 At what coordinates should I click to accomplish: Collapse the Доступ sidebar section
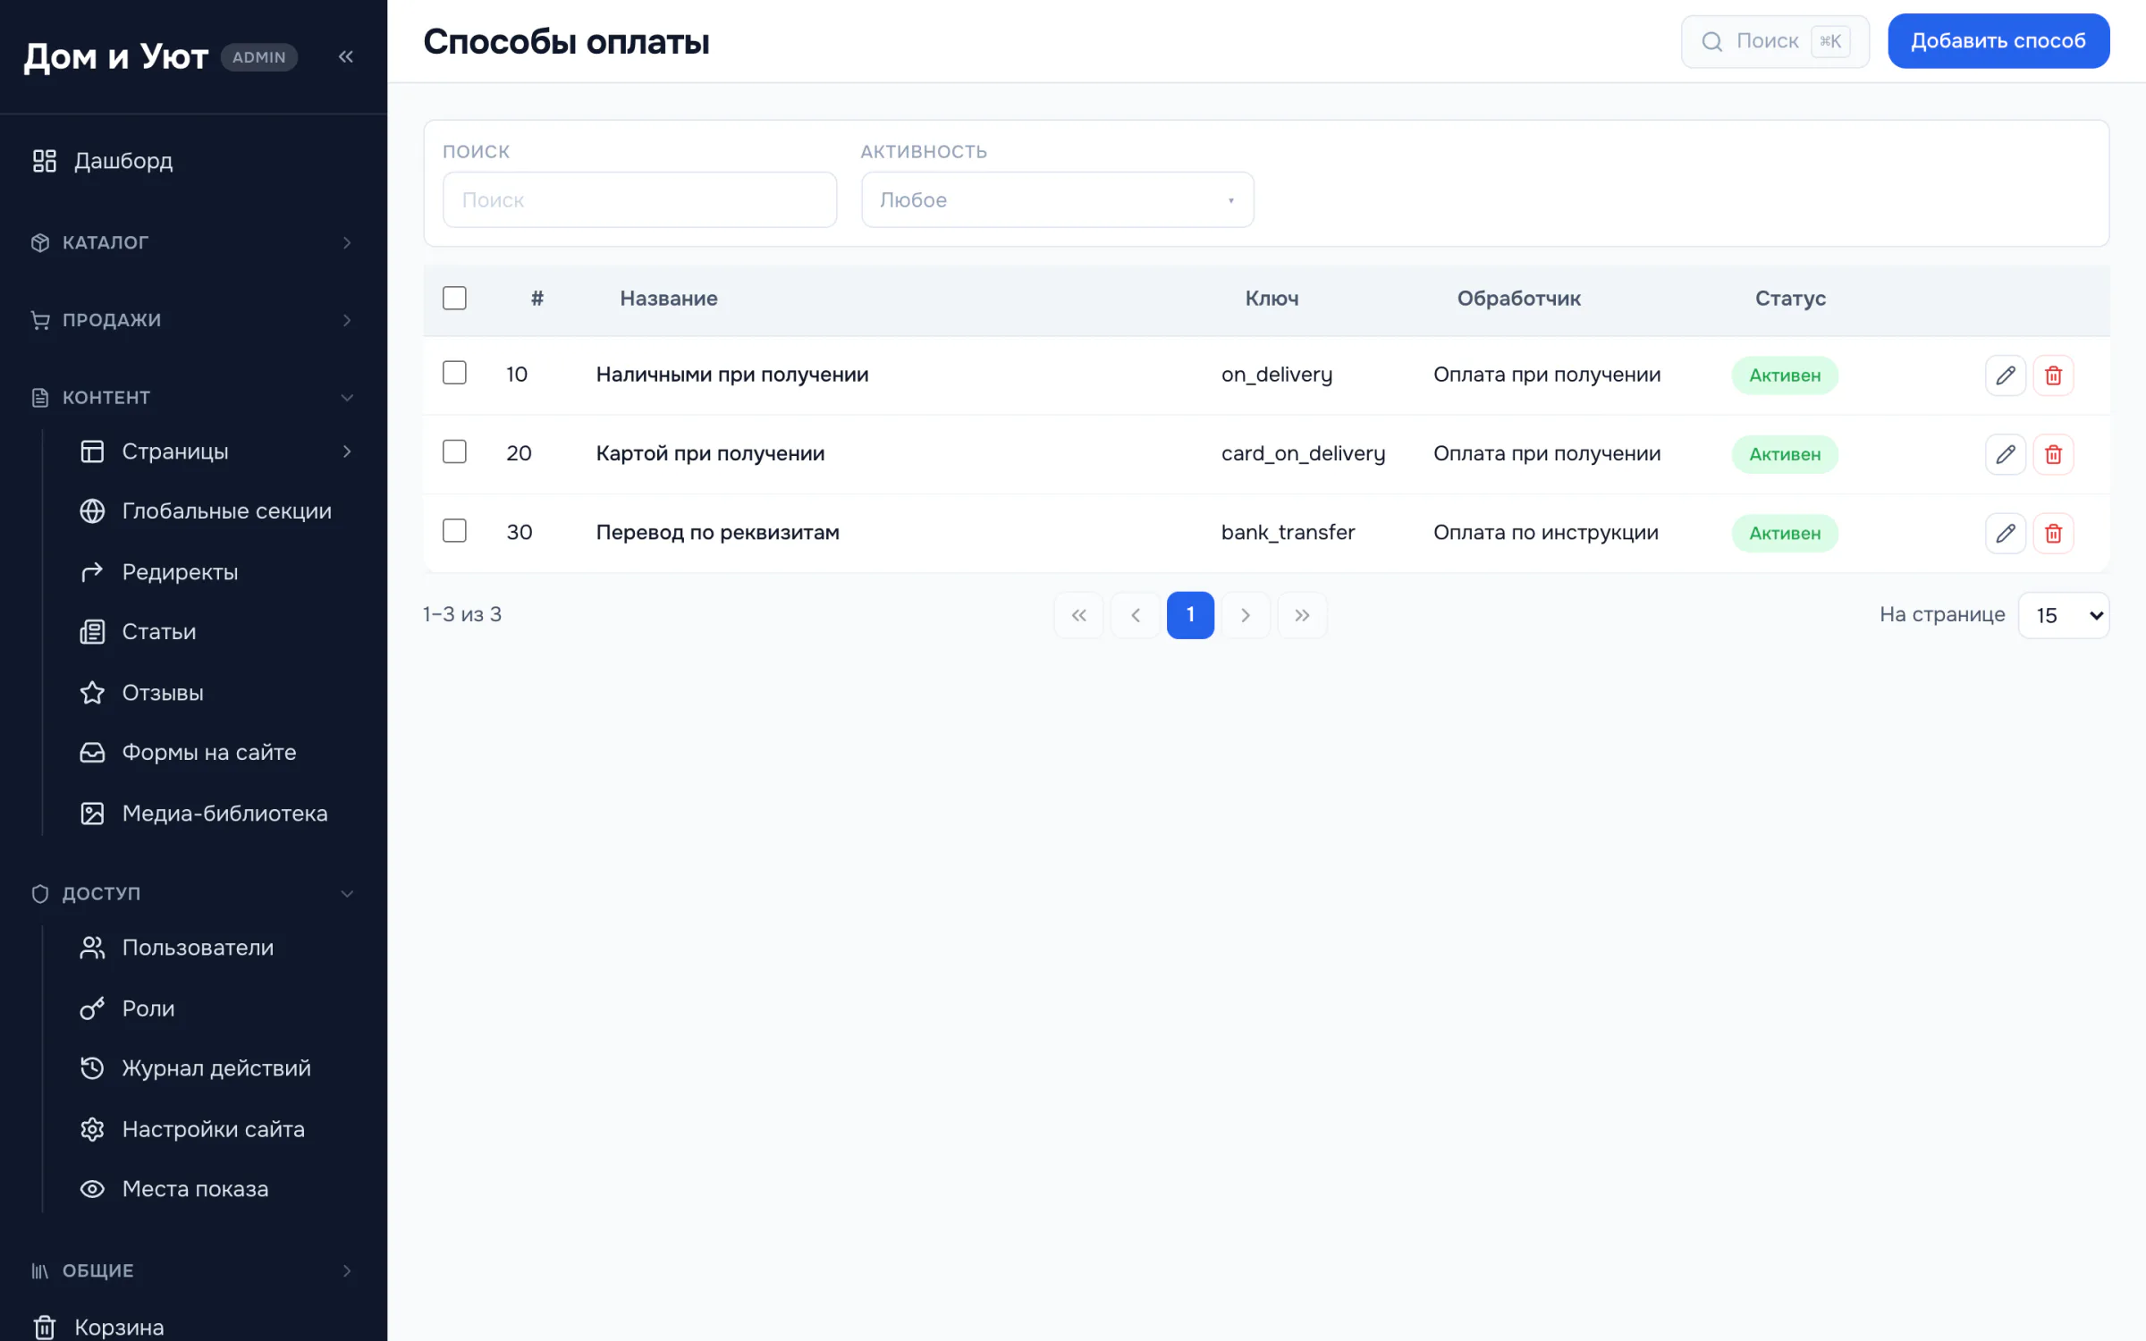click(193, 894)
